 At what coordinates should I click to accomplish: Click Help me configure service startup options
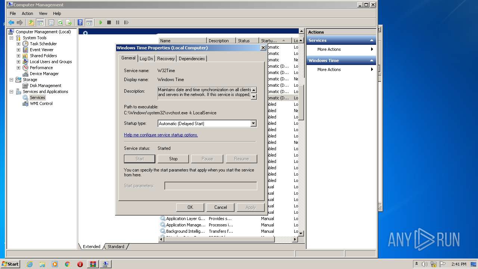(x=161, y=135)
